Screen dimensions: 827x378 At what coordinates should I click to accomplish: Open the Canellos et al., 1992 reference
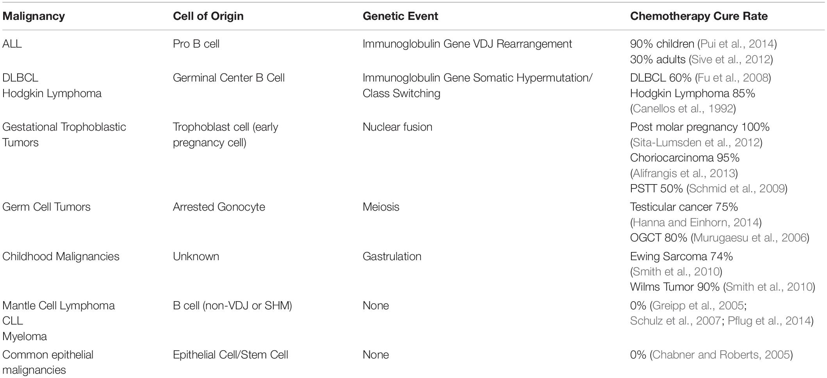[683, 108]
